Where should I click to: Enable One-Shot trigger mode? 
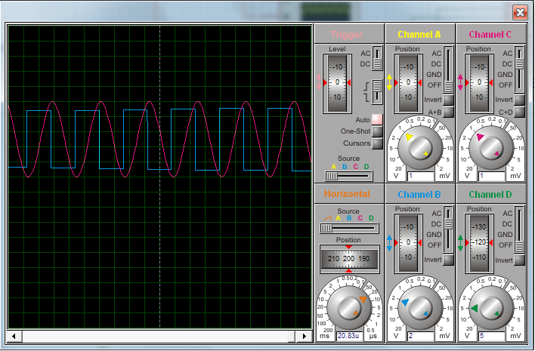[377, 131]
